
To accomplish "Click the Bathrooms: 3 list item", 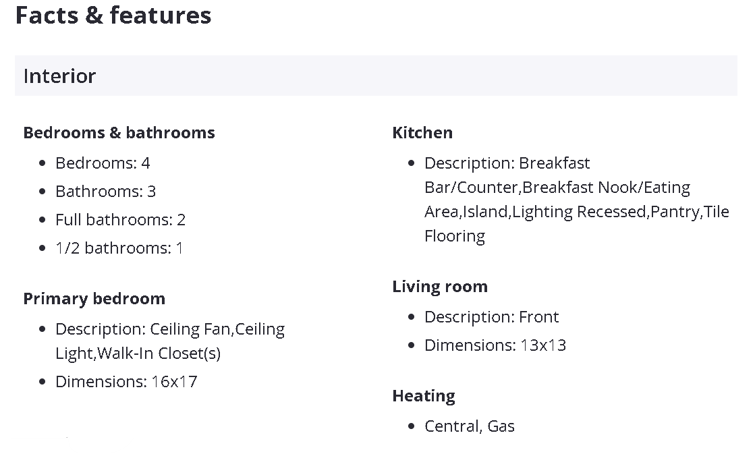I will tap(105, 192).
